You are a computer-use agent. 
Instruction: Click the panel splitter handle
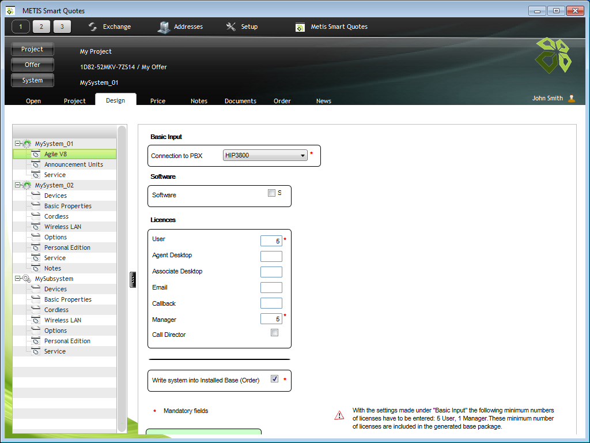click(133, 280)
